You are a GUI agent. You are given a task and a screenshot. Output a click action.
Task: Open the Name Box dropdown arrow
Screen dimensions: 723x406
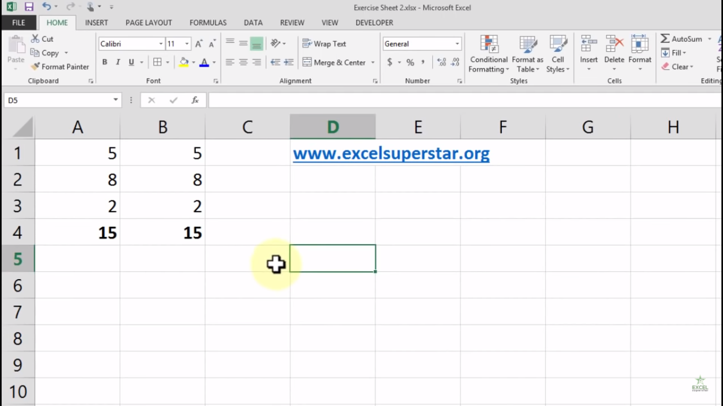(x=115, y=100)
